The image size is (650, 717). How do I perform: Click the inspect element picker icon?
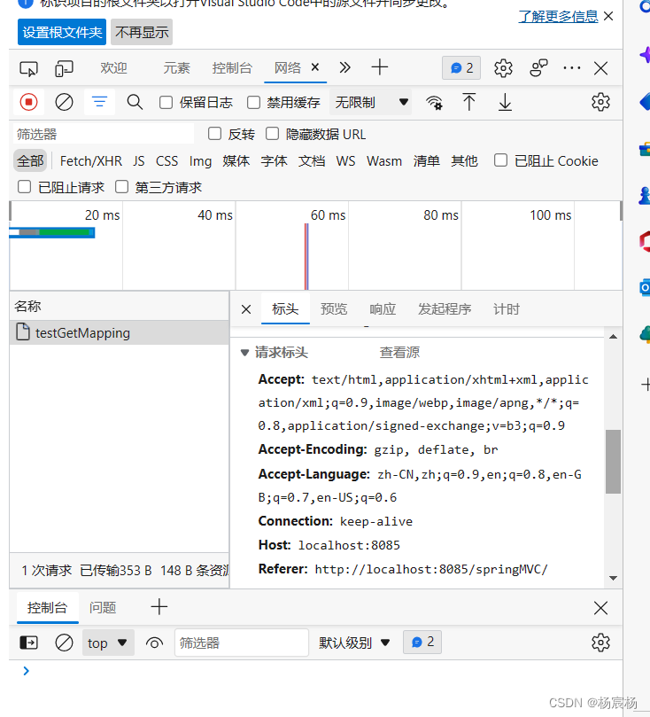(x=28, y=68)
